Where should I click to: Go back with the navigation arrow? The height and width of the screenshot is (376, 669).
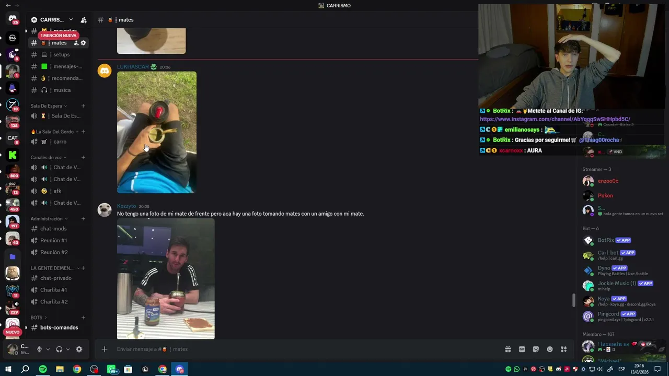click(x=8, y=5)
